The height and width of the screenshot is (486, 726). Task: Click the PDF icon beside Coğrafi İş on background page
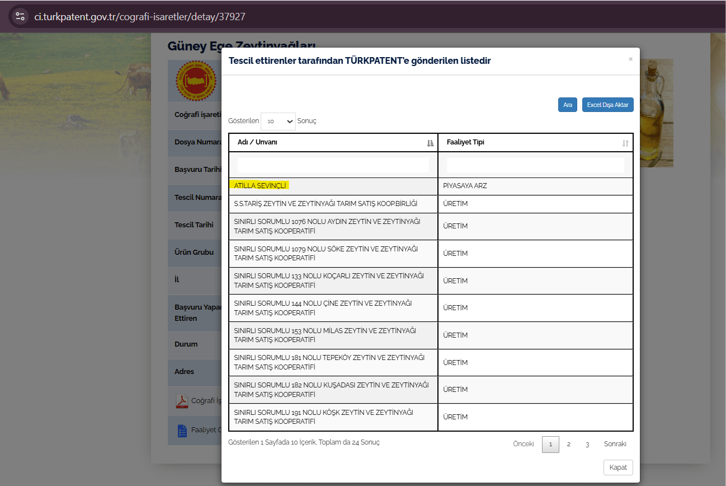[182, 401]
